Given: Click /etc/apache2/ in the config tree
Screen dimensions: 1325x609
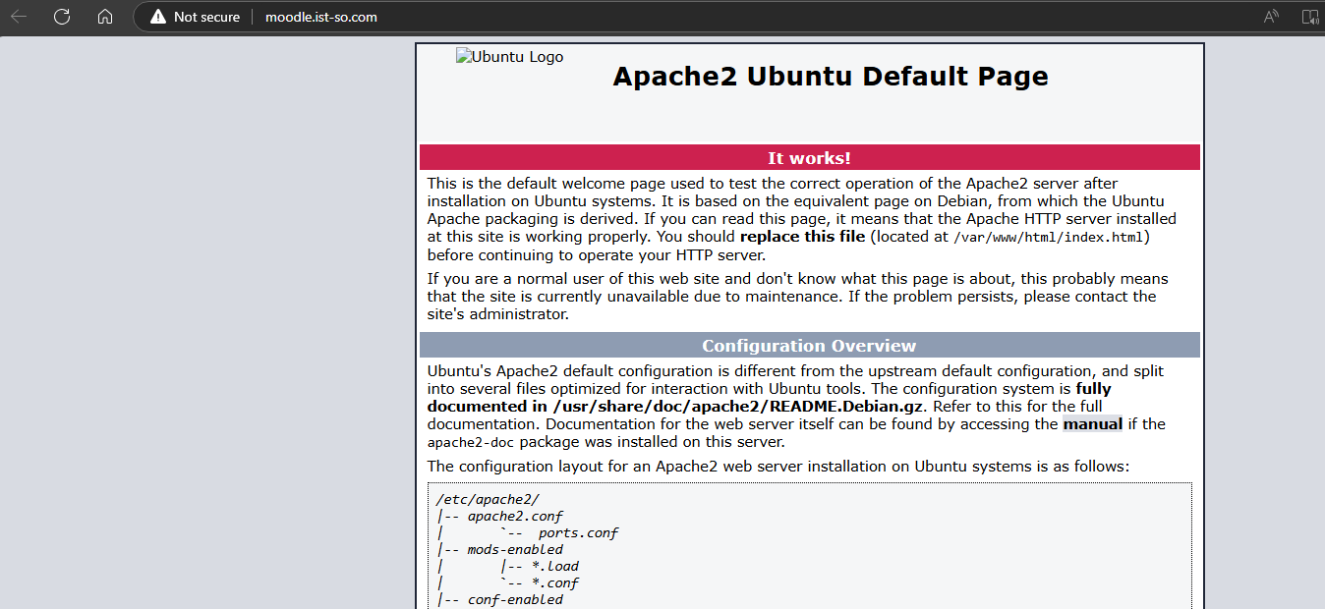Looking at the screenshot, I should pyautogui.click(x=488, y=499).
